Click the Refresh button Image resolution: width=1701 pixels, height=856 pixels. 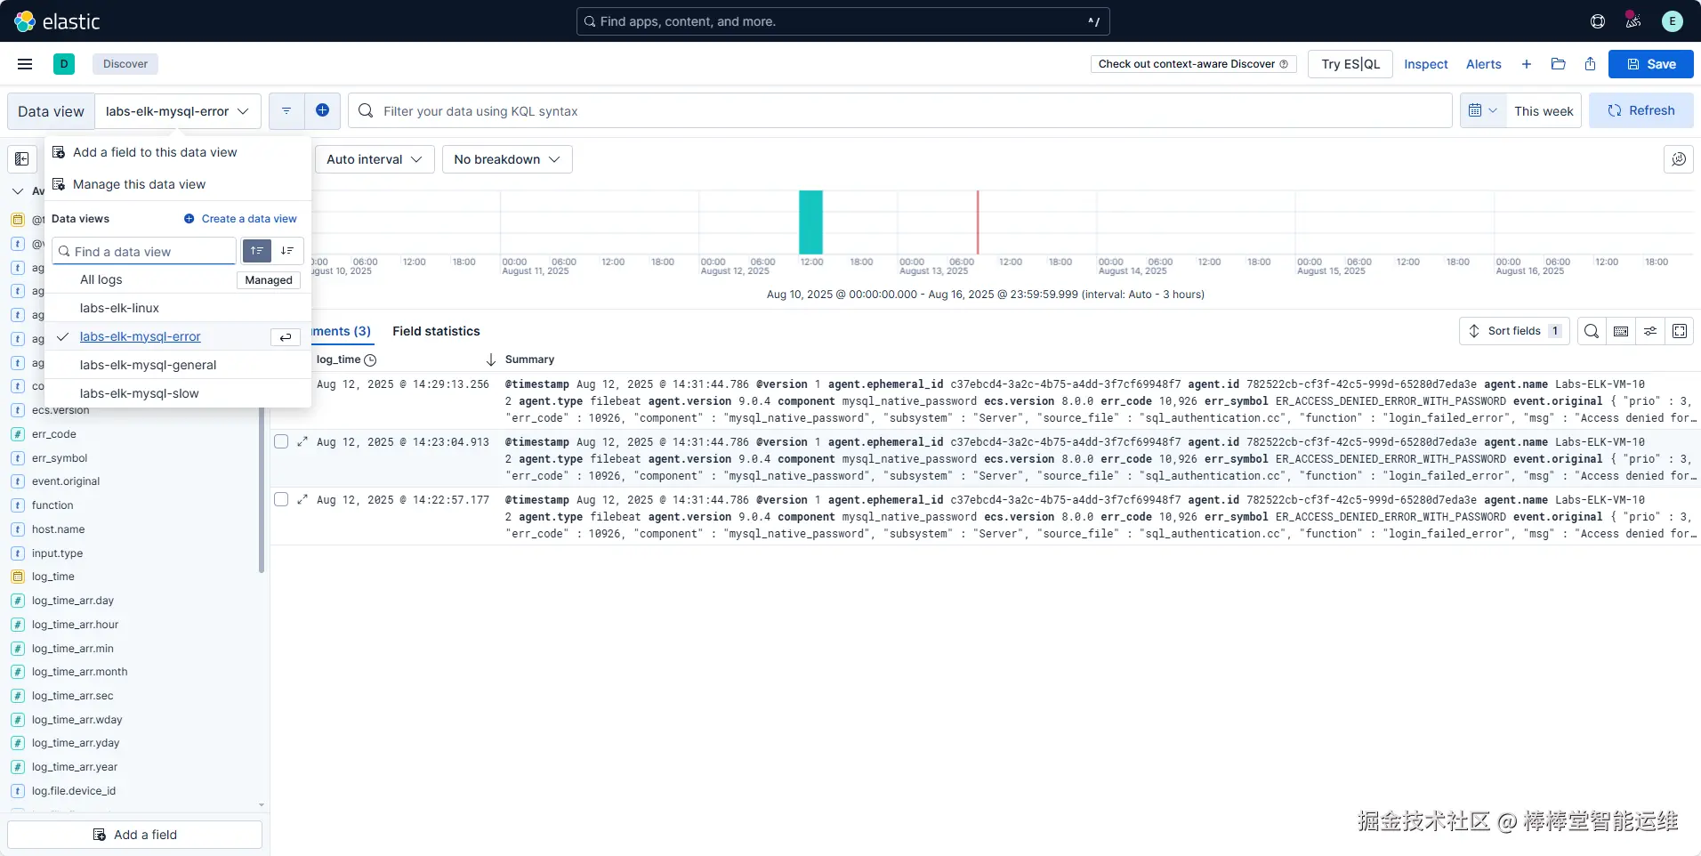[1641, 110]
